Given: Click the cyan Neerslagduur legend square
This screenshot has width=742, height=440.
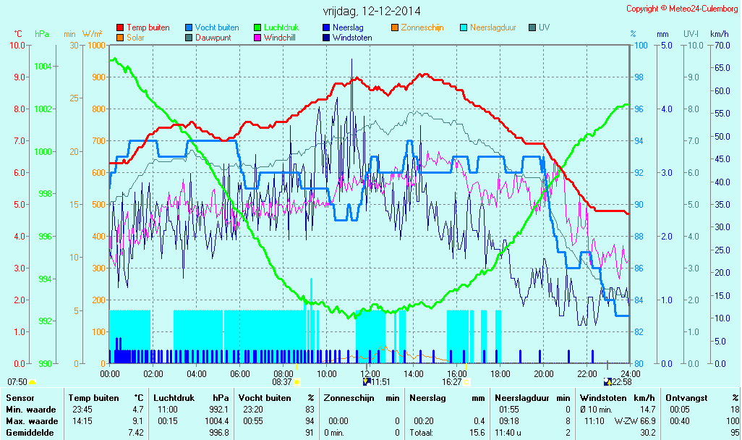Looking at the screenshot, I should (464, 28).
